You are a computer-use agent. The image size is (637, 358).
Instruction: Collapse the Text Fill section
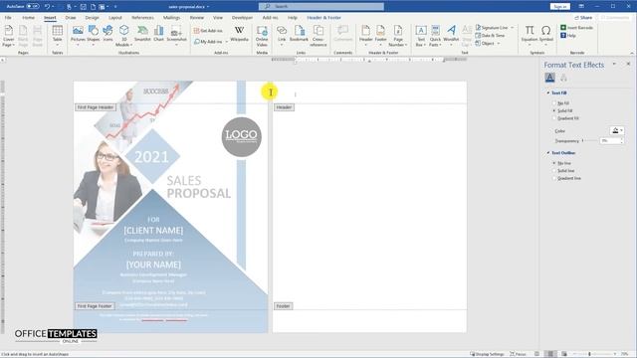pyautogui.click(x=548, y=92)
